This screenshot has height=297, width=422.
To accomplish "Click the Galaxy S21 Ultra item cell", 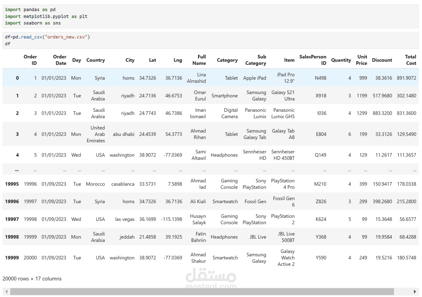I will (x=283, y=96).
